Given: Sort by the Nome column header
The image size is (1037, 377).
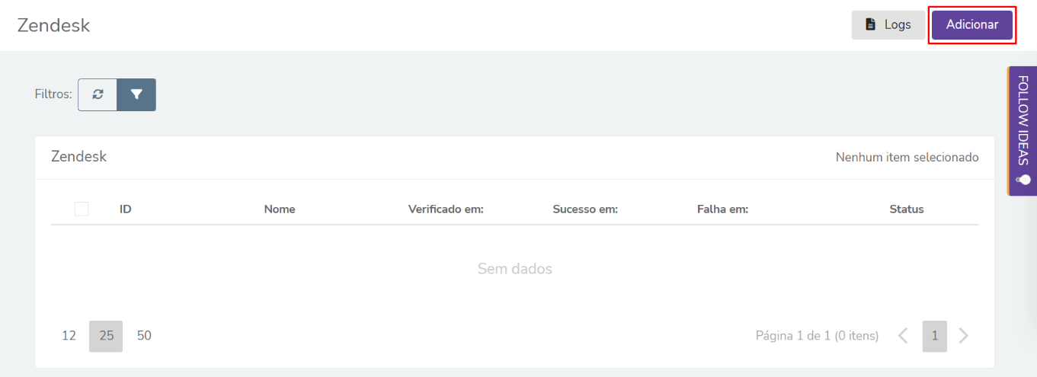Looking at the screenshot, I should 280,209.
